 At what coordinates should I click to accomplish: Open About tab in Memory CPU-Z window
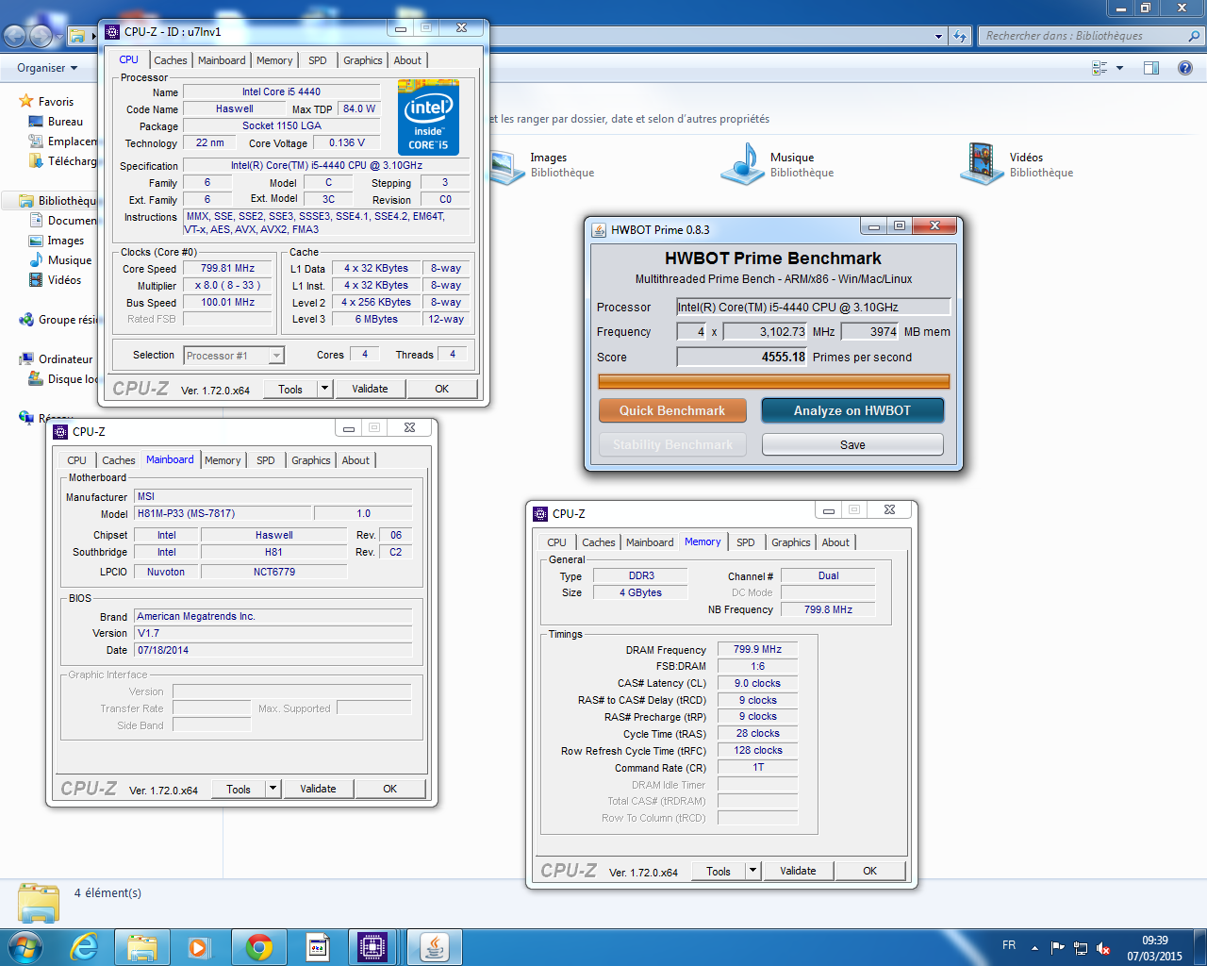pos(835,542)
